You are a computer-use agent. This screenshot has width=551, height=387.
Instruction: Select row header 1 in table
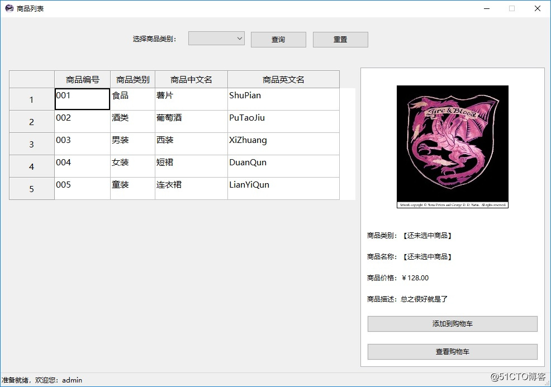click(x=32, y=99)
